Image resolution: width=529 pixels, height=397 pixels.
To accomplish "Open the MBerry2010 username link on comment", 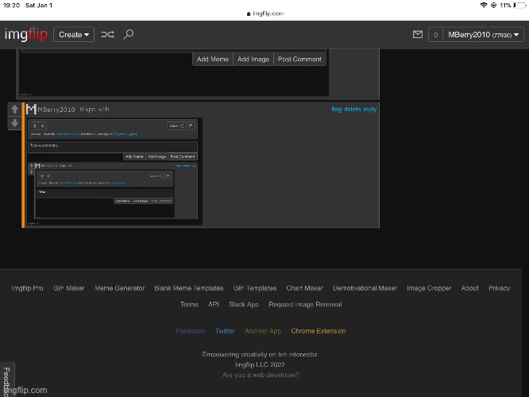I will tap(56, 110).
